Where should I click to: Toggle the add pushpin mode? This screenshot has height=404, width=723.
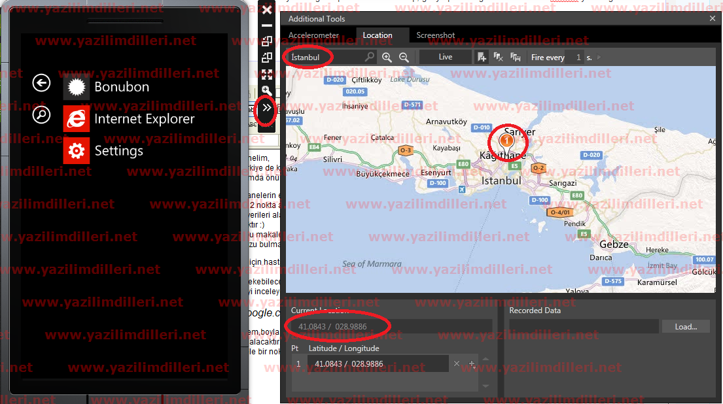coord(482,57)
